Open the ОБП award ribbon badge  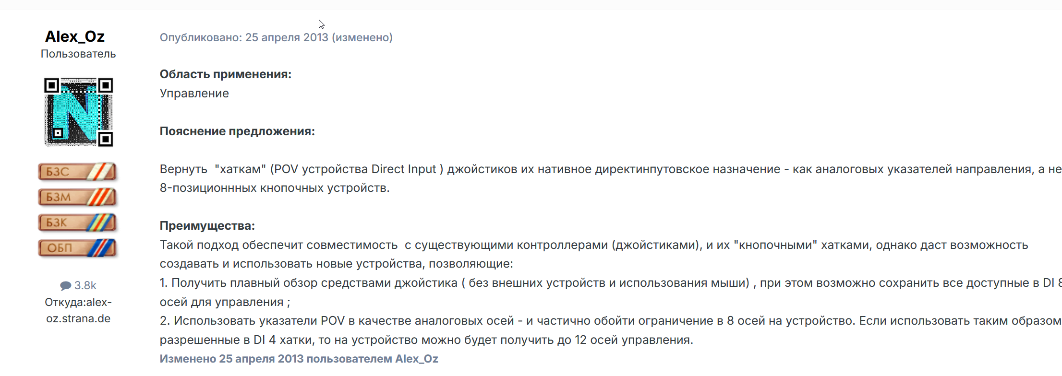click(x=78, y=248)
